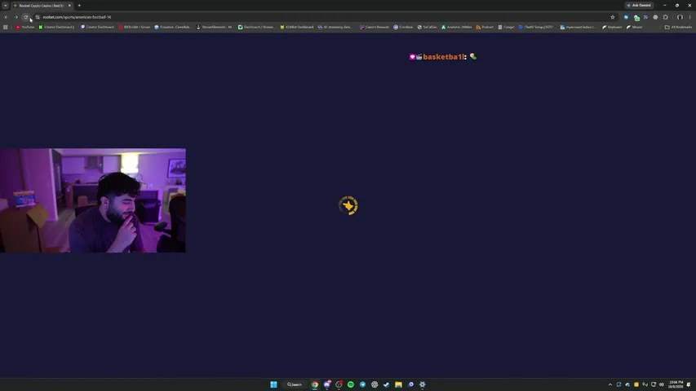This screenshot has width=696, height=391.
Task: Open the notifications bell in taskbar
Action: (689, 384)
